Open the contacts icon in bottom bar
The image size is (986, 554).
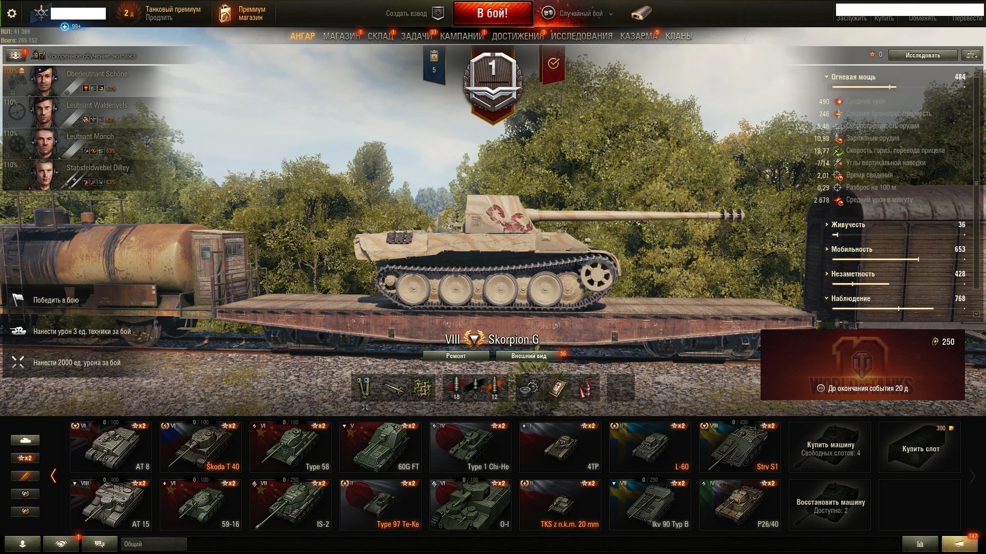22,544
